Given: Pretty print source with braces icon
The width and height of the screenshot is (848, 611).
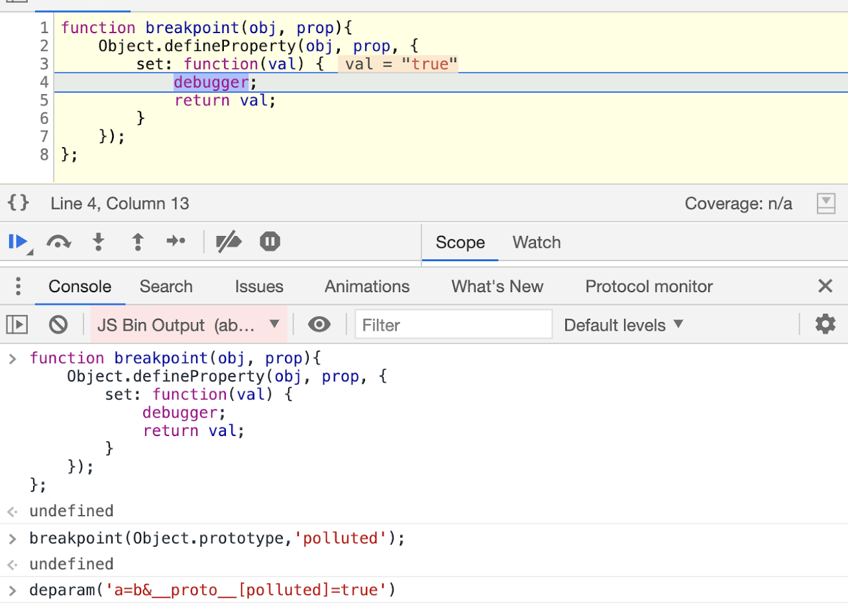Looking at the screenshot, I should click(19, 203).
